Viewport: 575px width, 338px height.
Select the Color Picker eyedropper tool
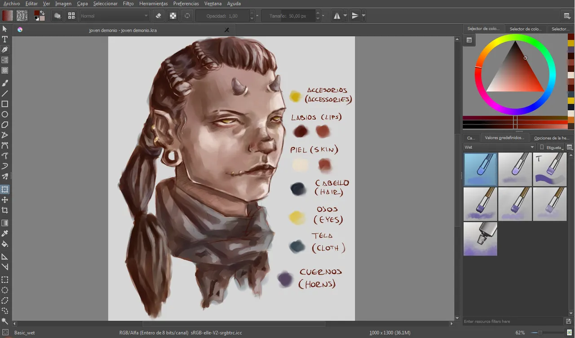tap(5, 233)
